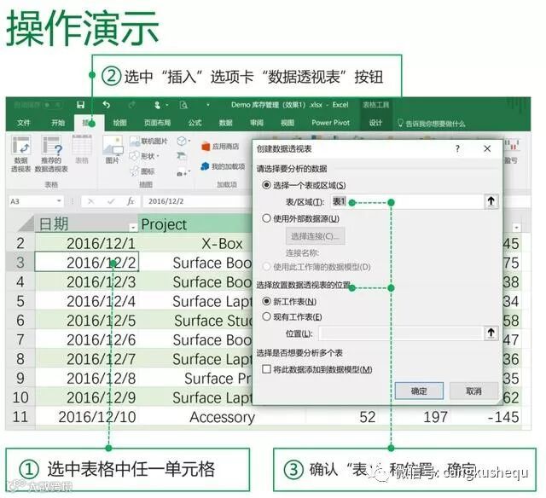Click the Location (位置) input field
The height and width of the screenshot is (498, 546).
[401, 333]
